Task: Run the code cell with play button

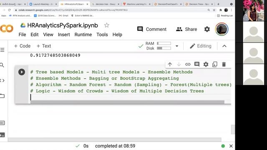Action: [x=22, y=72]
